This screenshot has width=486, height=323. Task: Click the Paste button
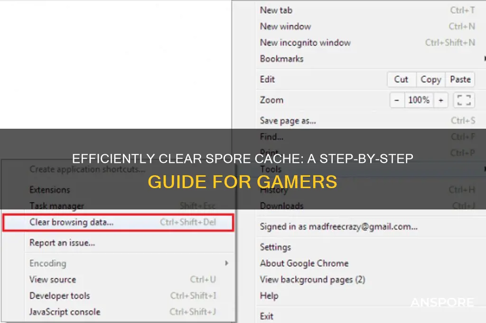click(460, 79)
